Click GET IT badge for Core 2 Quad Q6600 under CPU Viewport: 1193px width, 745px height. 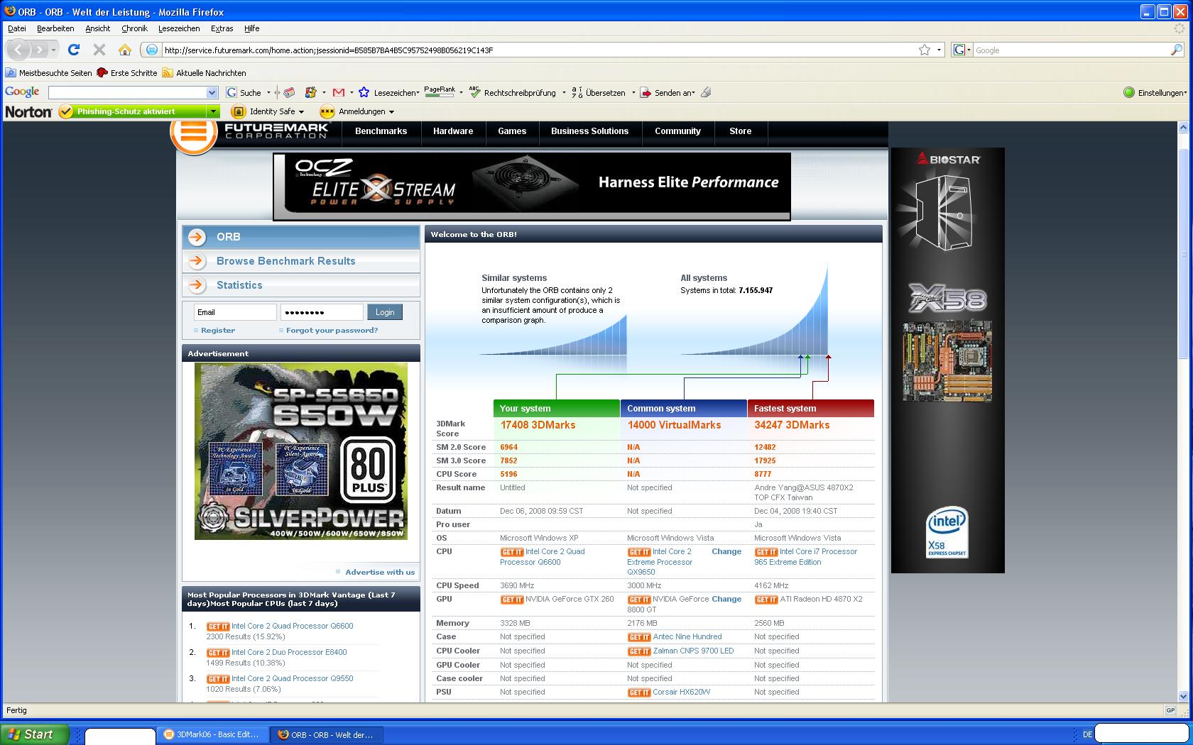511,552
